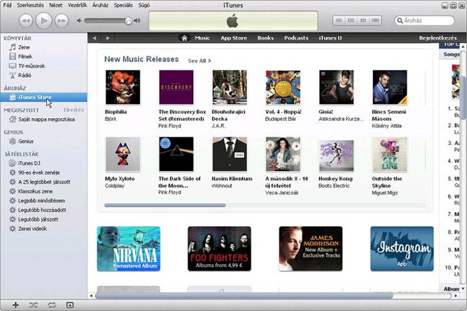Click the Bejelentkezés sign-in link

point(438,38)
